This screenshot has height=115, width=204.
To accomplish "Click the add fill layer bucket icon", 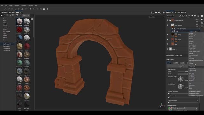I will (x=189, y=16).
